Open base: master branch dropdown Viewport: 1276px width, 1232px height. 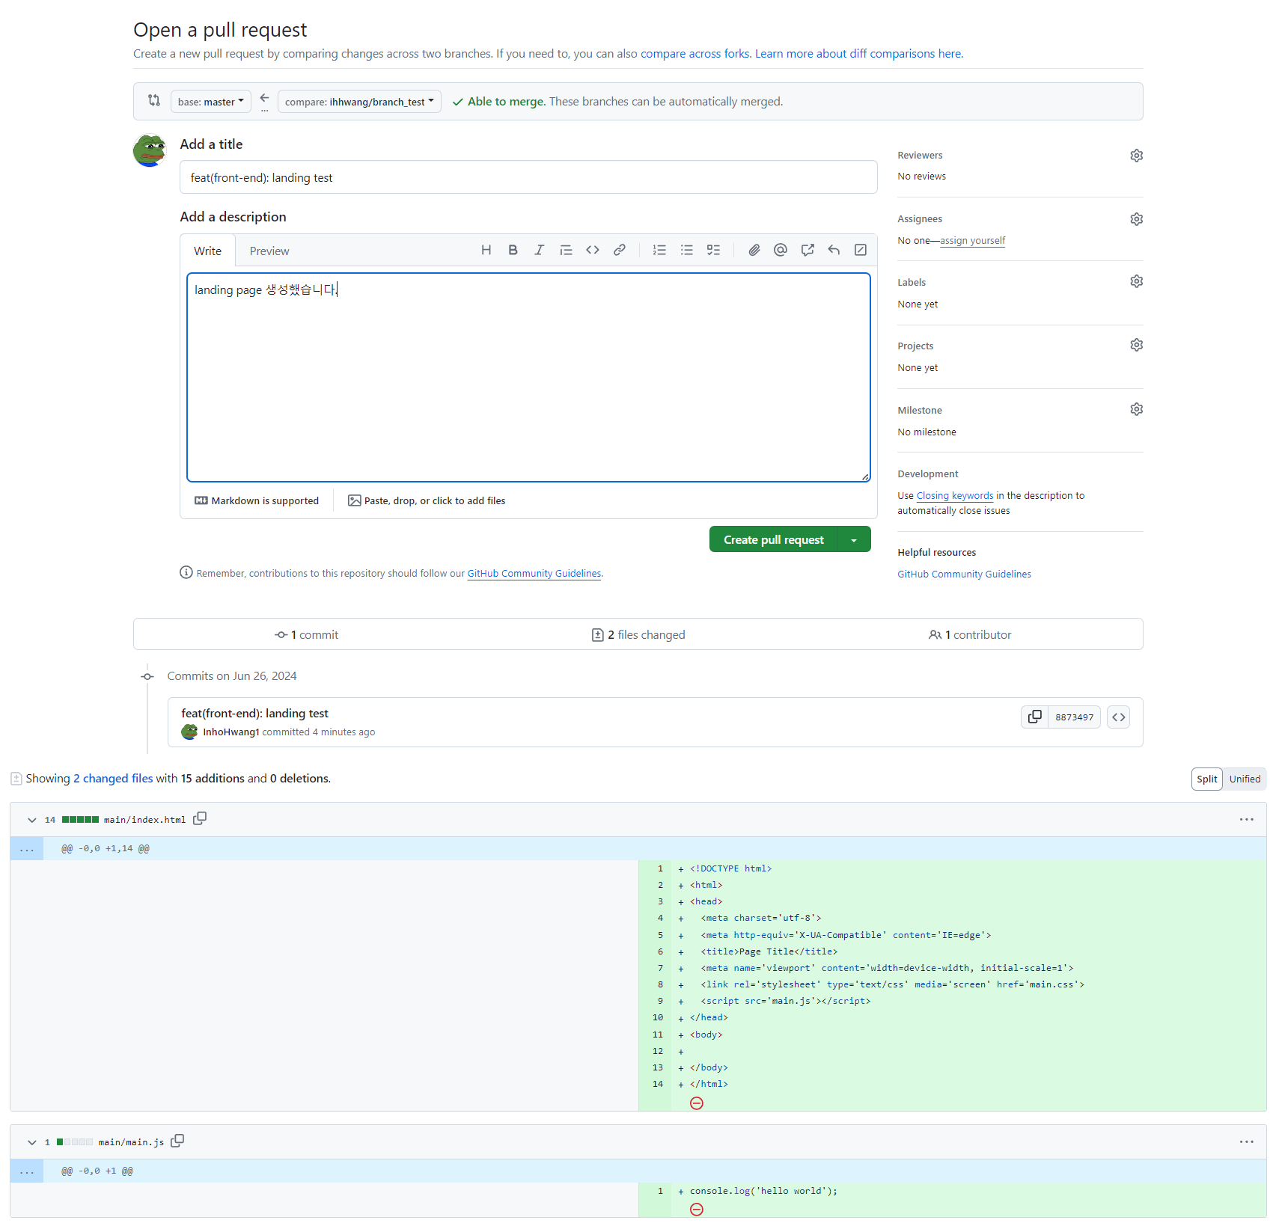point(211,102)
